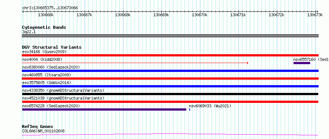The image size is (329, 139).
Task: Select the thin red nsv4004 variant line
Action: pyautogui.click(x=135, y=63)
